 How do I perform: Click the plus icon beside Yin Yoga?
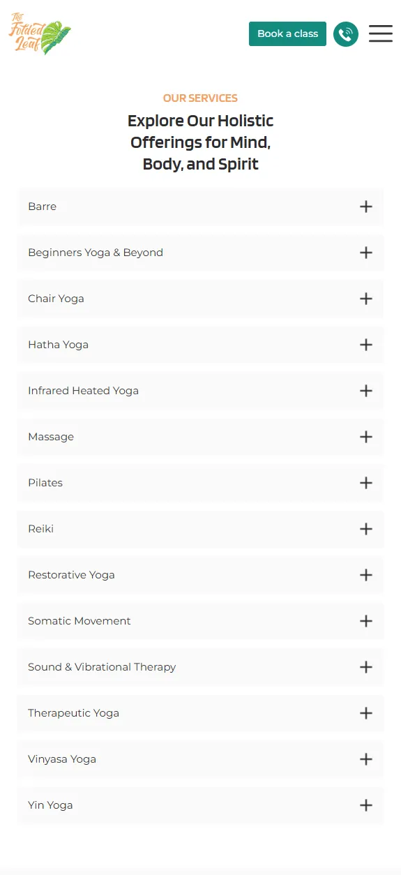(x=366, y=805)
